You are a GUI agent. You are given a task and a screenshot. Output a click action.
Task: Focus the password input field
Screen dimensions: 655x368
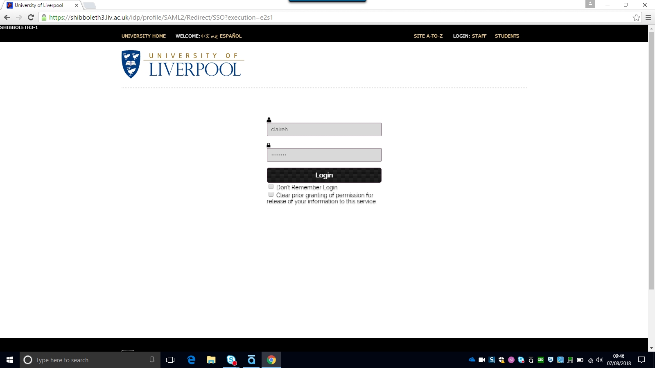click(324, 155)
